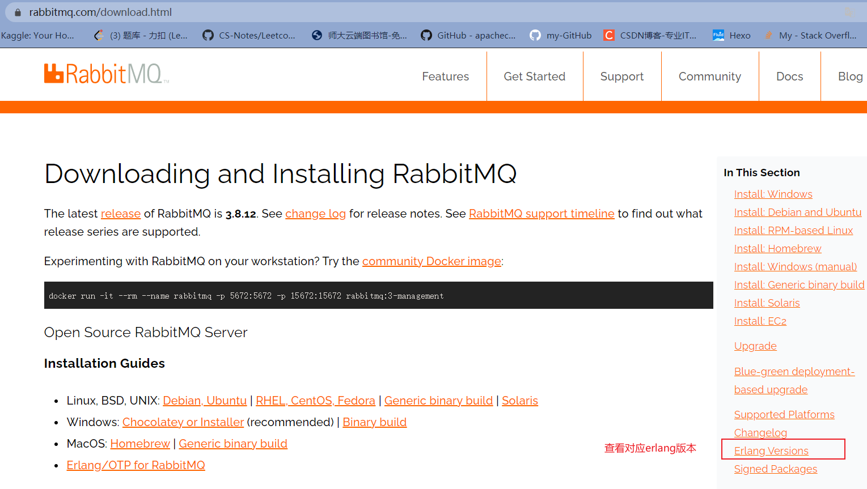Open Chocolatey or Installer link
This screenshot has width=867, height=489.
(183, 422)
